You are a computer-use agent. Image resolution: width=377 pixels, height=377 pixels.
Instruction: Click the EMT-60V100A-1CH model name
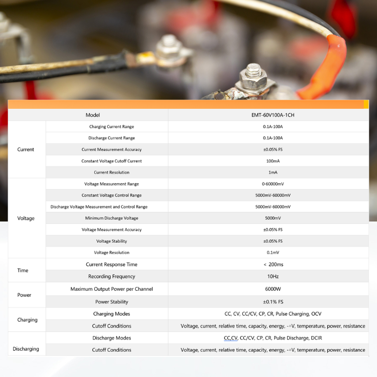[273, 115]
